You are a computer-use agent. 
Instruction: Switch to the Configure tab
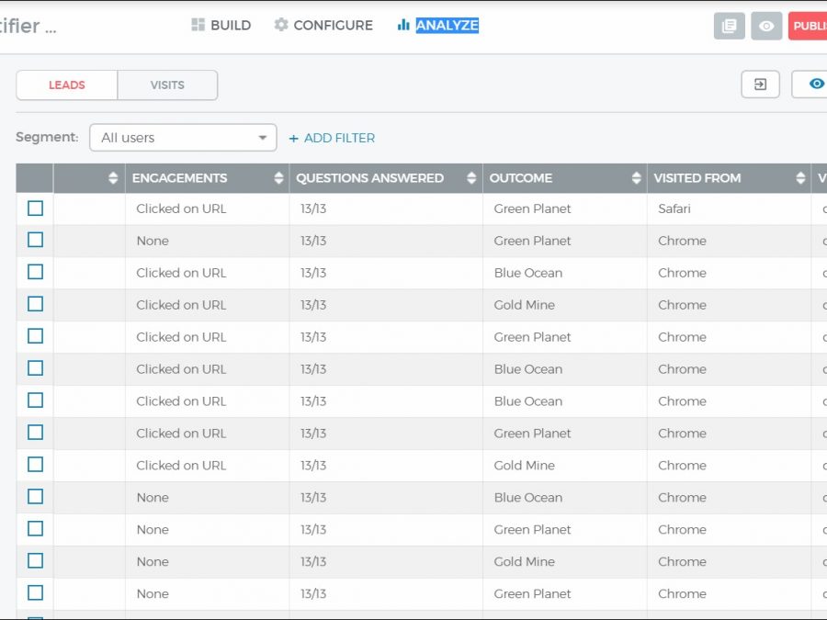point(323,26)
